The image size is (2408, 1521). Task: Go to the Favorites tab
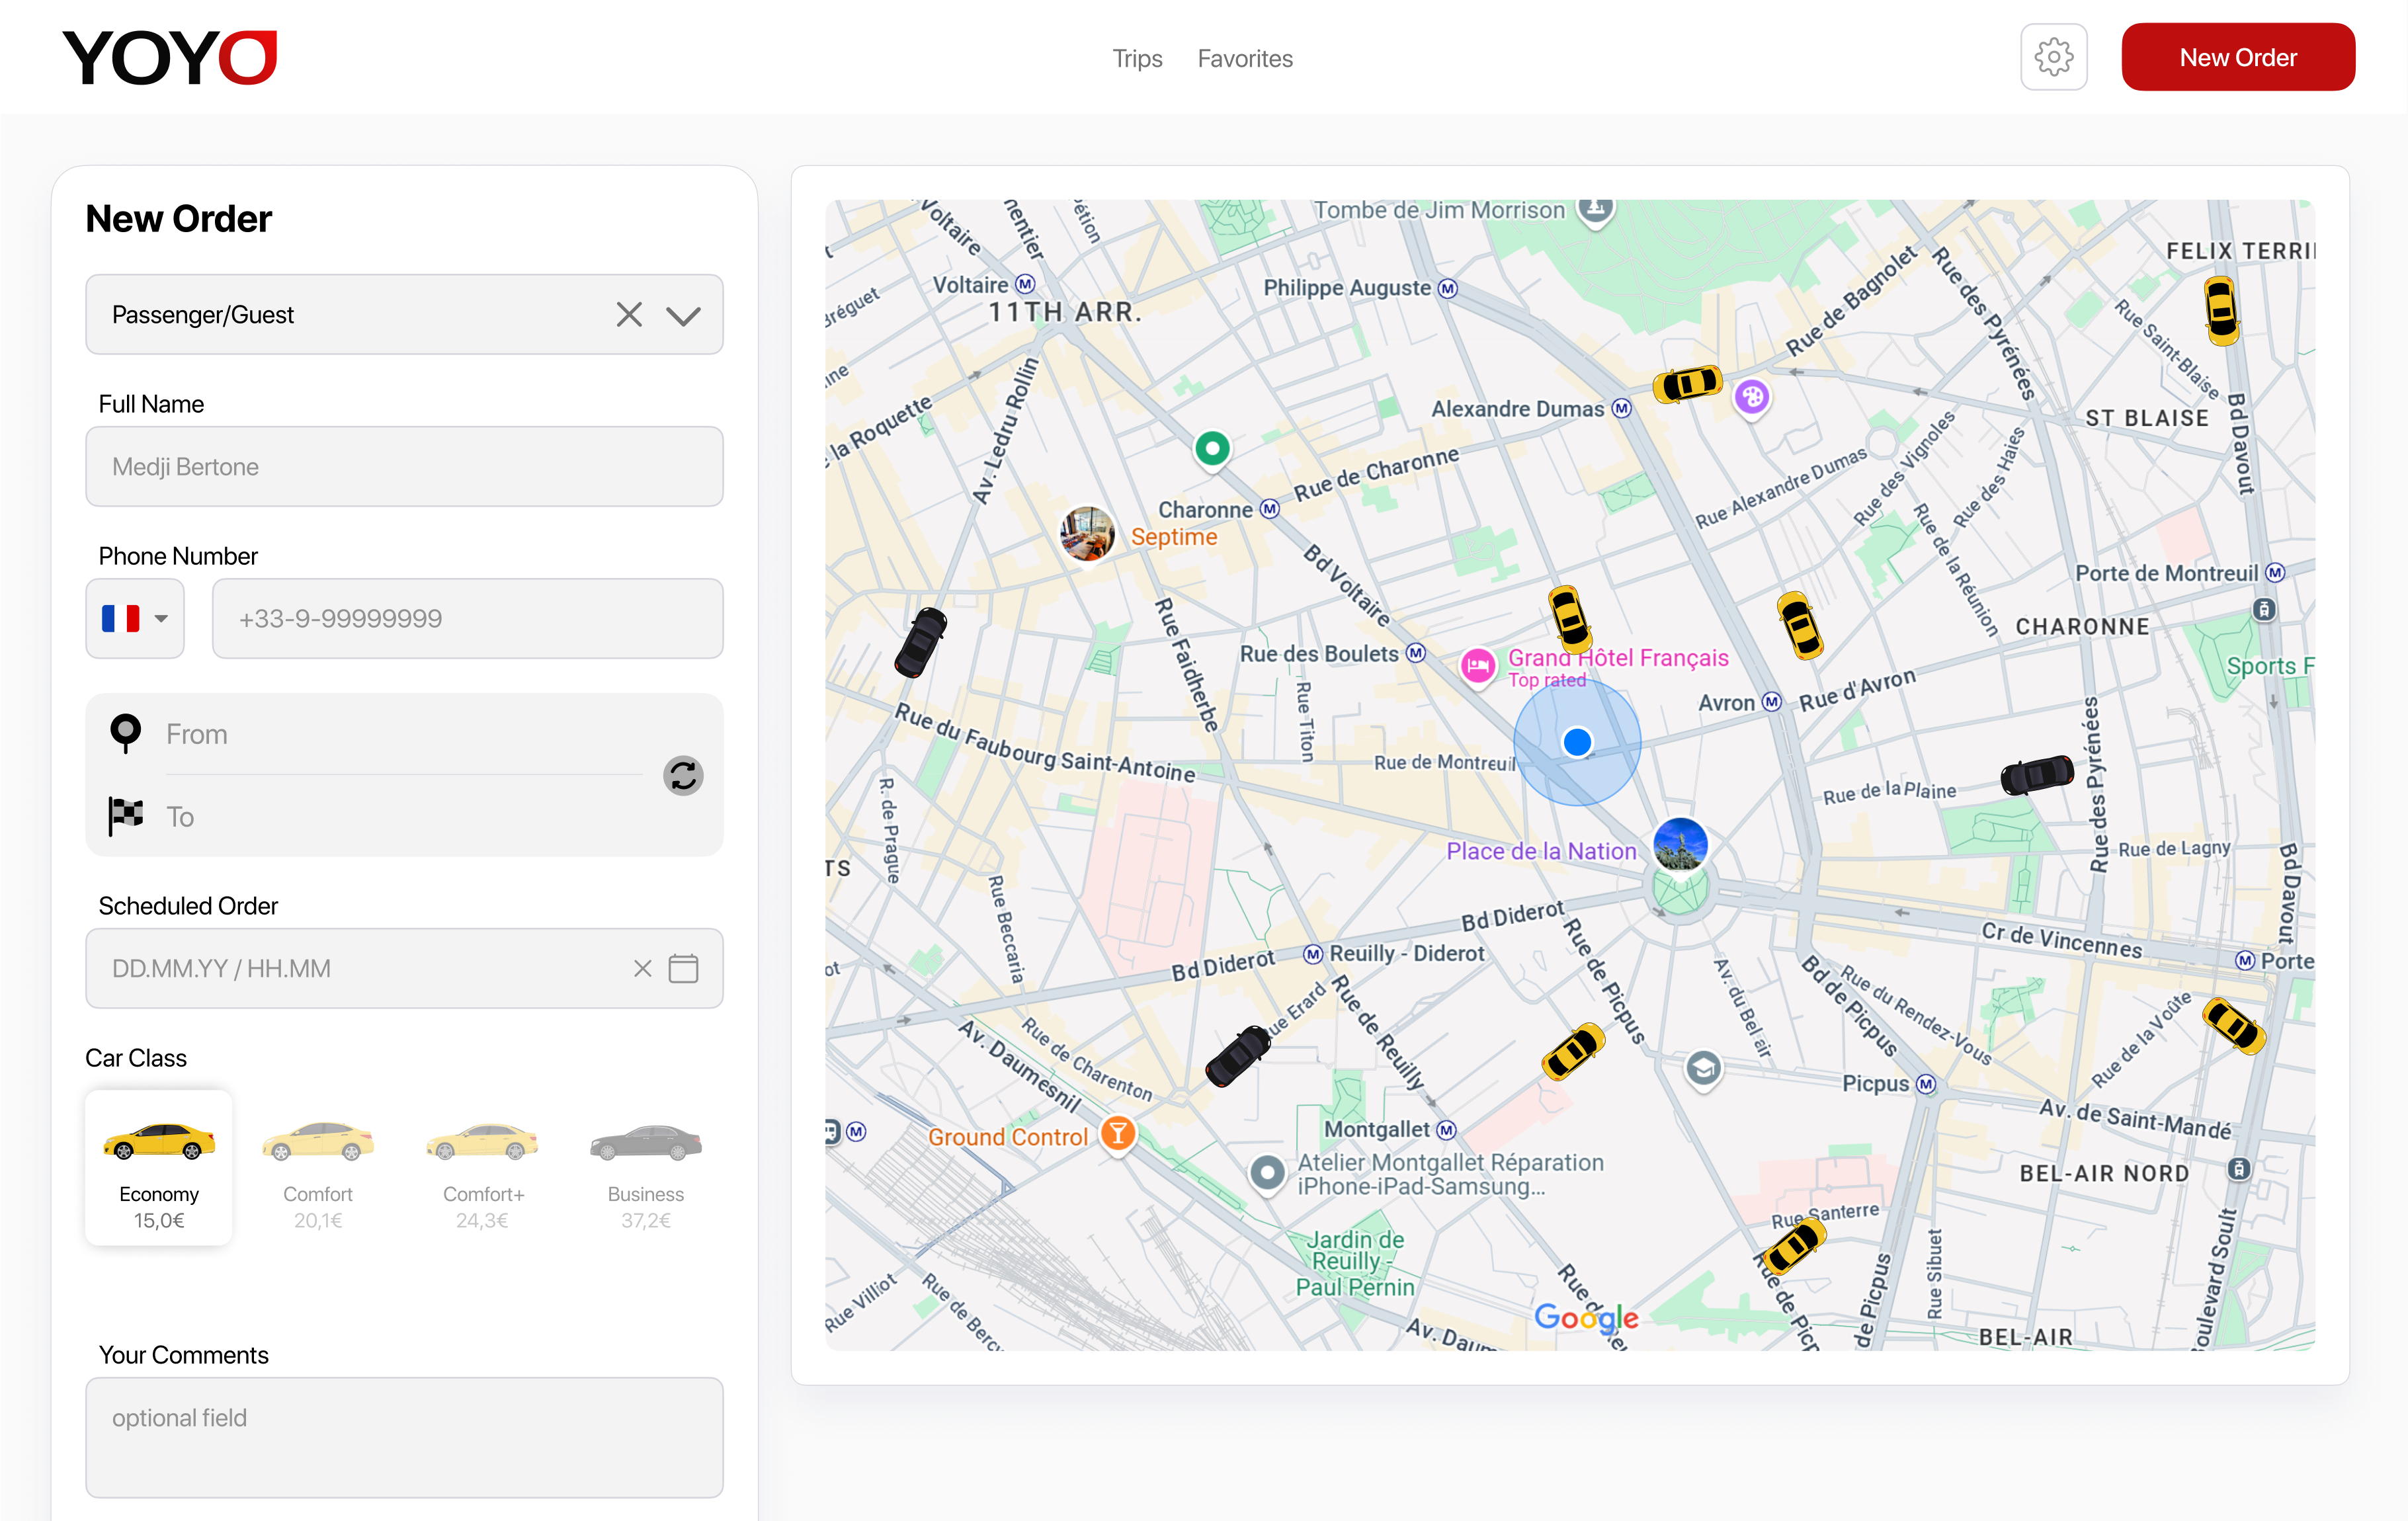pyautogui.click(x=1245, y=58)
